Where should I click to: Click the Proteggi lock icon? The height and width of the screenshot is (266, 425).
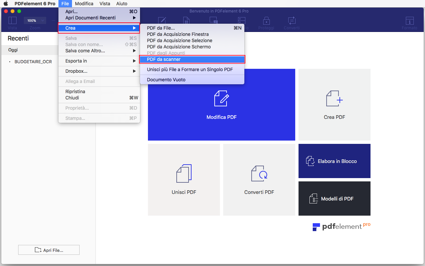(x=266, y=20)
